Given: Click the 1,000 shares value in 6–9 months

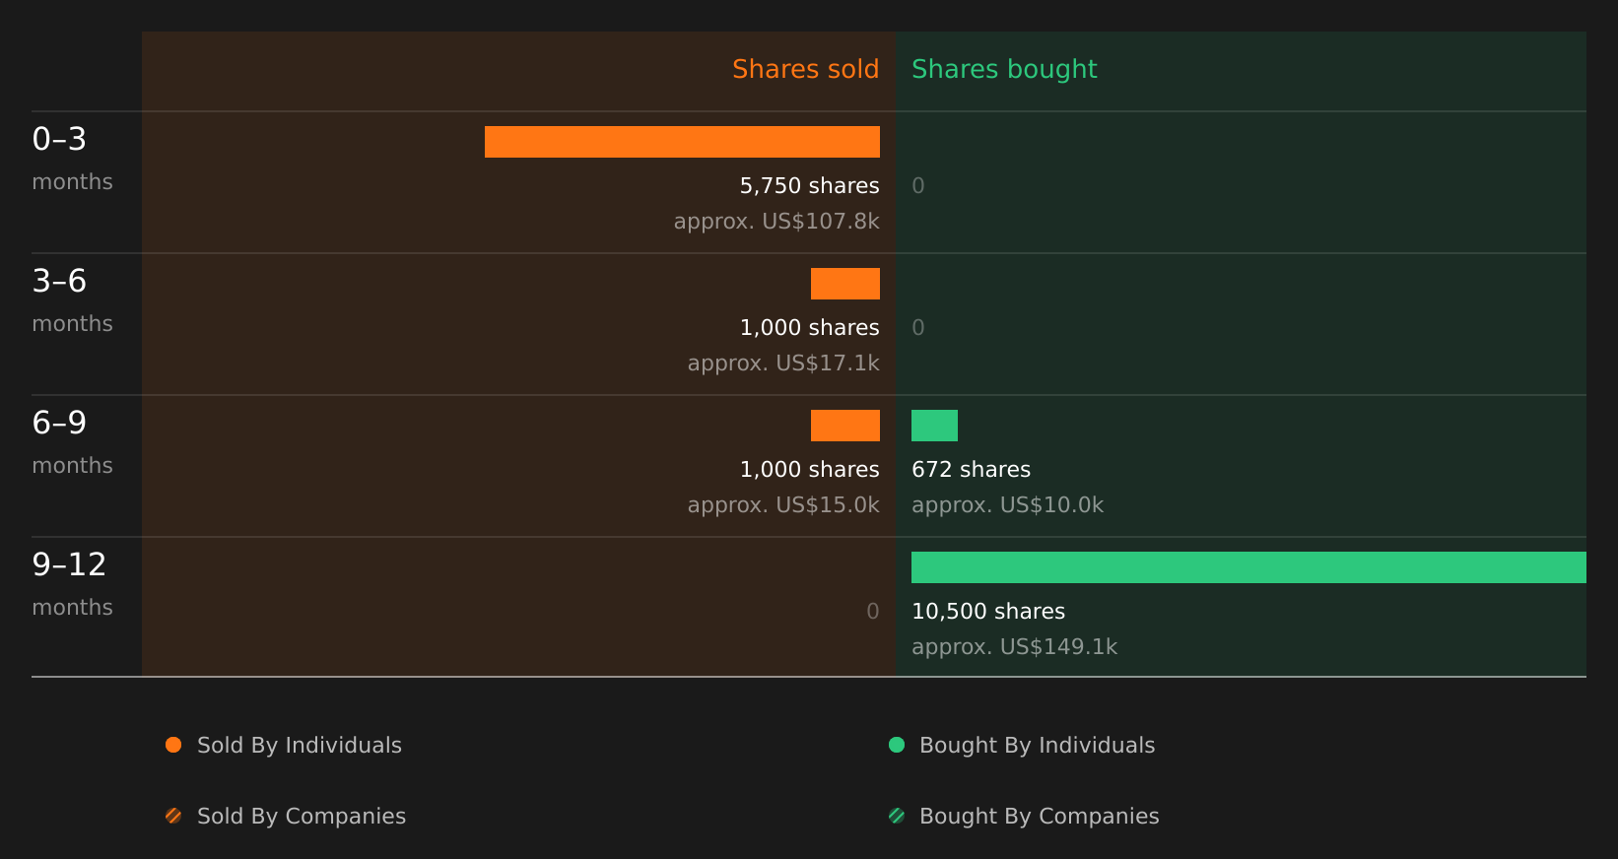Looking at the screenshot, I should [x=810, y=470].
